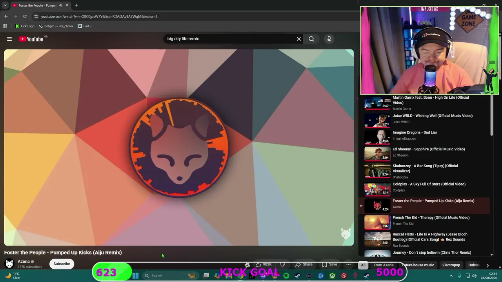Image resolution: width=502 pixels, height=282 pixels.
Task: Start voice search with the microphone
Action: click(329, 39)
